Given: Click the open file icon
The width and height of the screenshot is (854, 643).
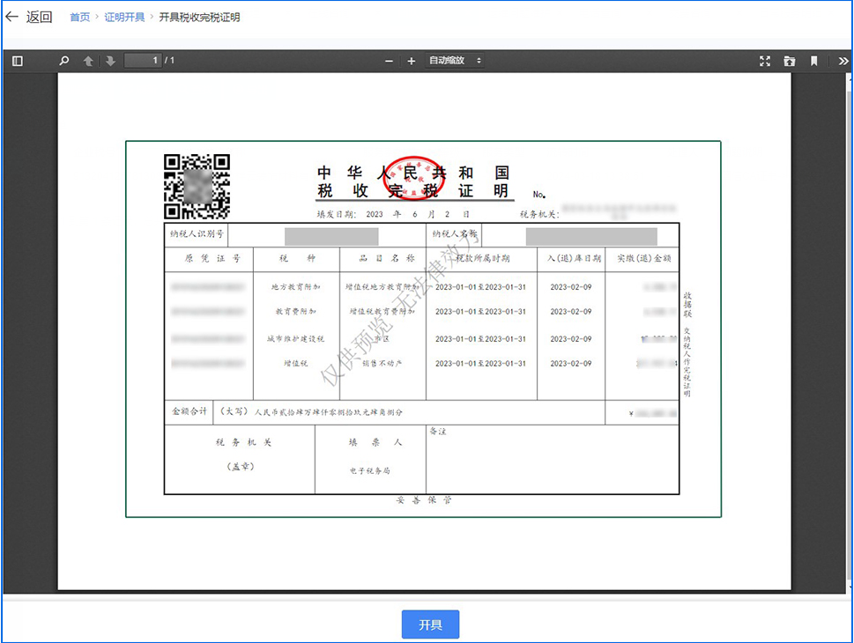Looking at the screenshot, I should click(790, 61).
